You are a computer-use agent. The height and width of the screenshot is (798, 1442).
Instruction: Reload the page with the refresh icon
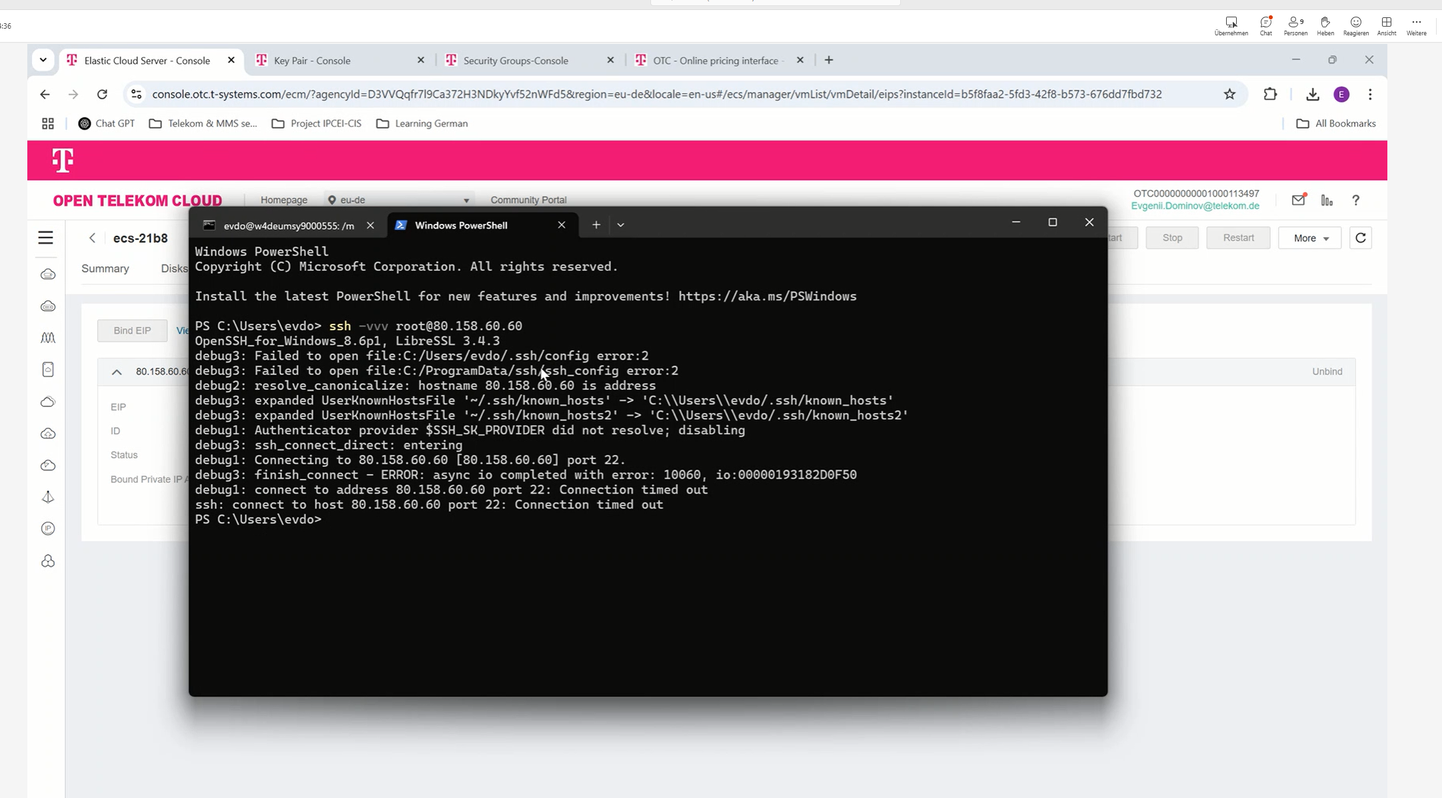[x=102, y=95]
